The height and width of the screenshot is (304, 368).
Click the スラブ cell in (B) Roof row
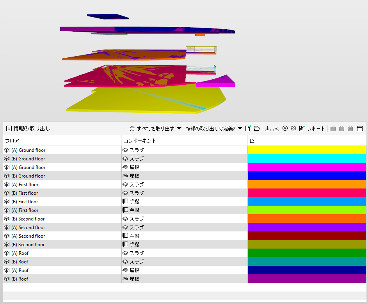coord(184,261)
